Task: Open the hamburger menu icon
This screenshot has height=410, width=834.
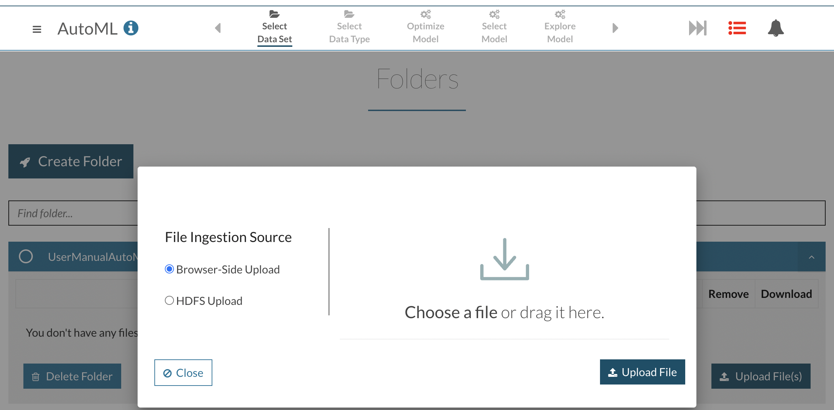Action: 37,29
